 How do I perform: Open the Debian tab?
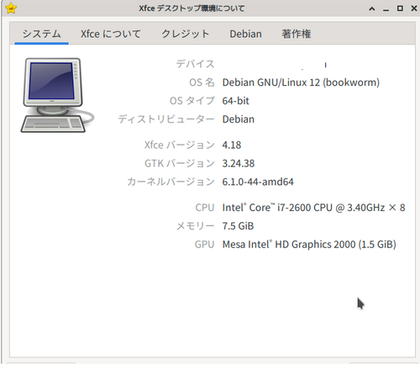point(245,34)
